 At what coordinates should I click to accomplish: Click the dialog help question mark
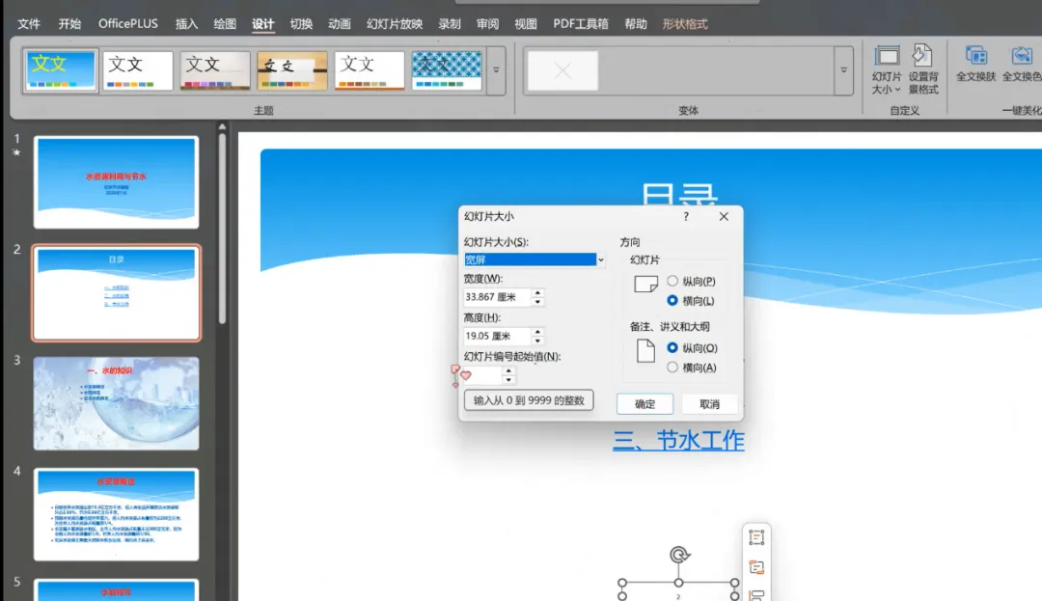pos(686,216)
